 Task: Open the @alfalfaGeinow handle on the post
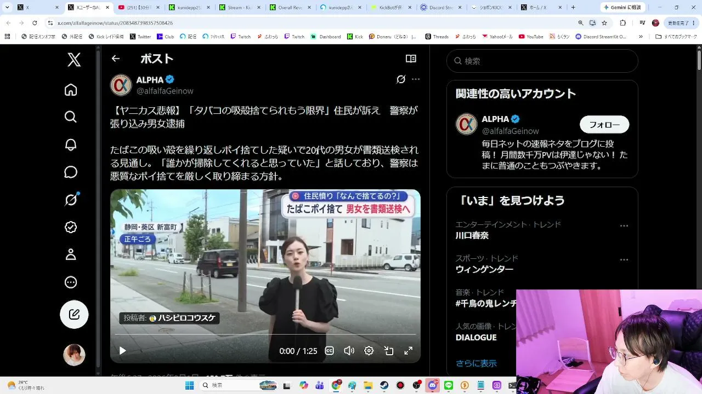(165, 91)
